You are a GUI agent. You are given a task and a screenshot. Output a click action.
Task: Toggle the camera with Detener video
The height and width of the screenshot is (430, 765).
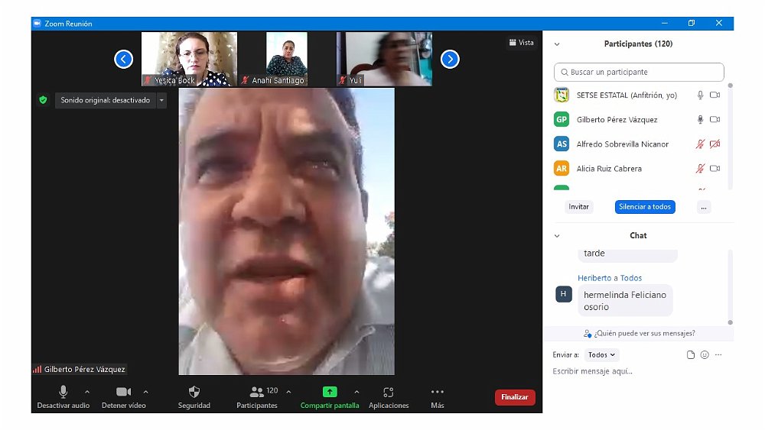point(123,392)
